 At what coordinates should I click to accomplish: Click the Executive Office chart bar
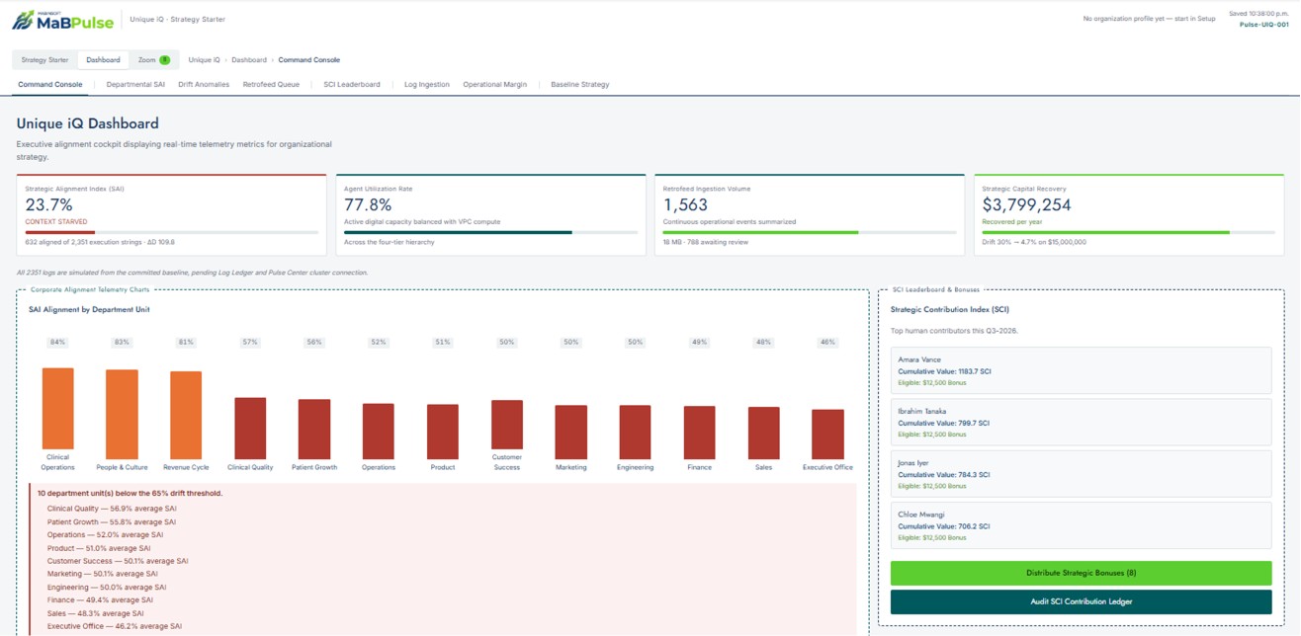coord(827,435)
